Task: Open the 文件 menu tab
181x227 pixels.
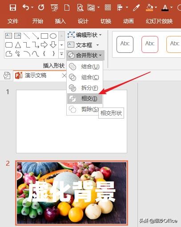Action: pos(13,21)
